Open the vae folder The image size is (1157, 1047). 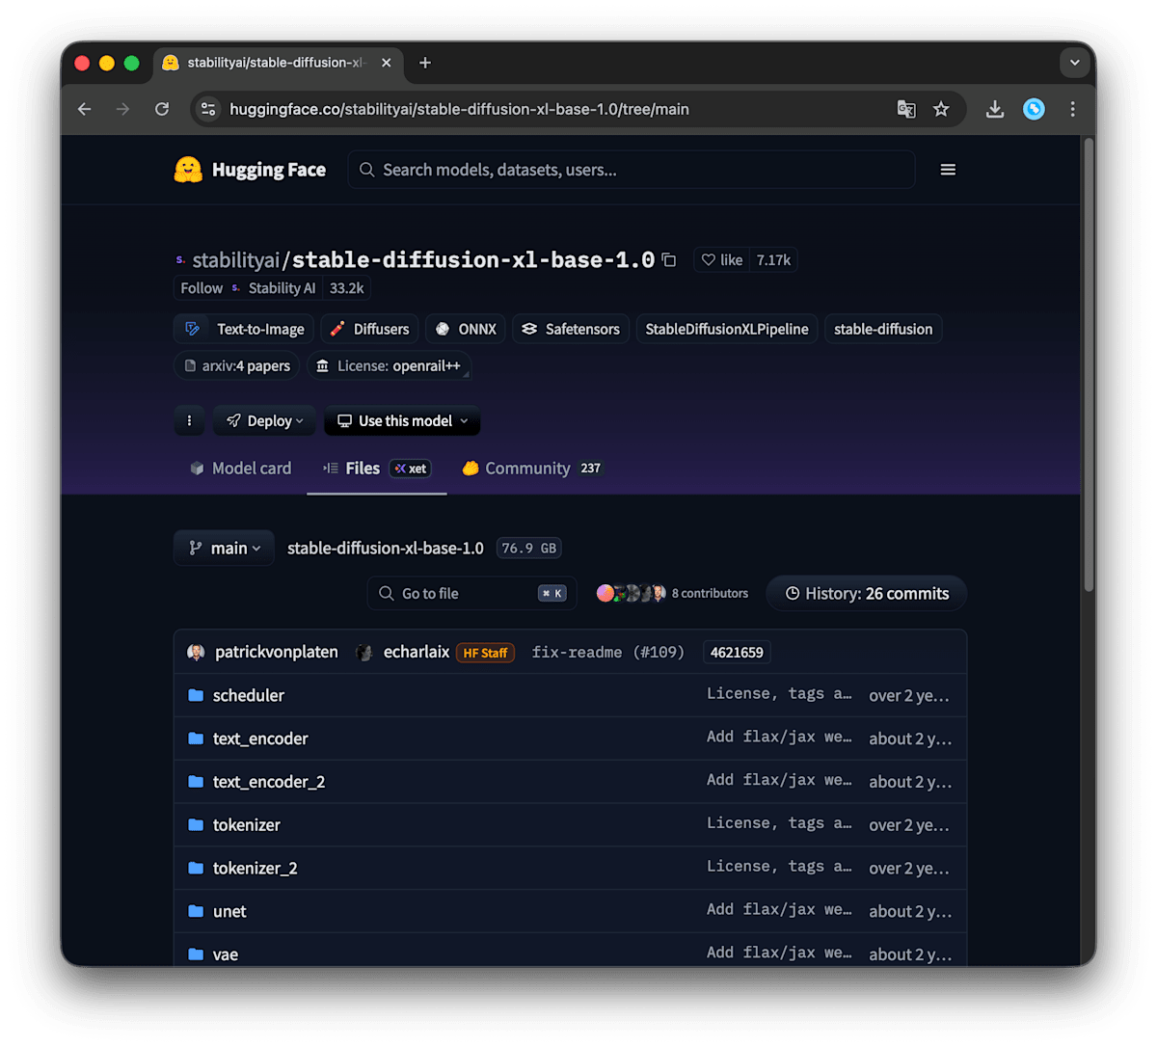coord(226,954)
